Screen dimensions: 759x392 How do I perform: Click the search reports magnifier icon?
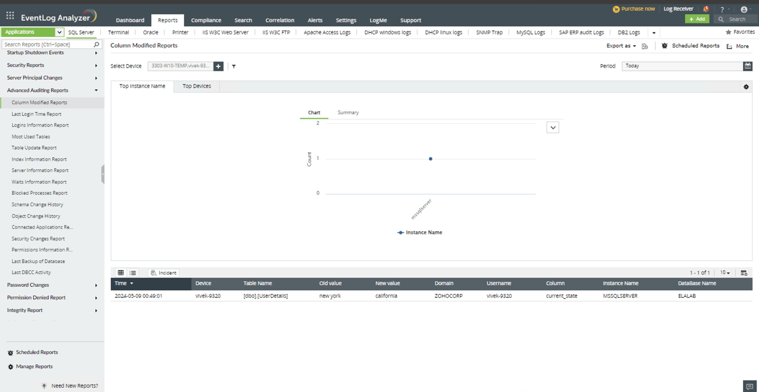click(x=96, y=44)
